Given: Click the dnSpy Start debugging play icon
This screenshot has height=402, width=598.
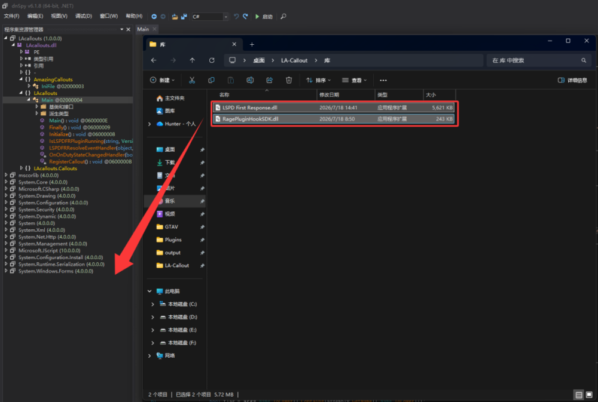Looking at the screenshot, I should click(257, 16).
